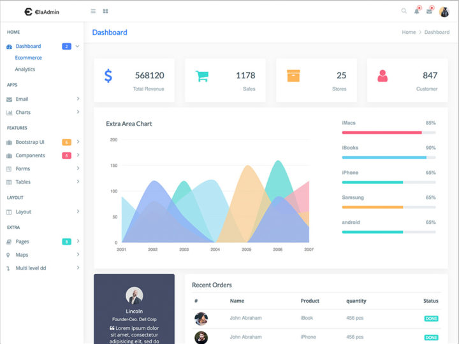The width and height of the screenshot is (459, 344).
Task: Click the Components briefcase icon
Action: (x=9, y=155)
